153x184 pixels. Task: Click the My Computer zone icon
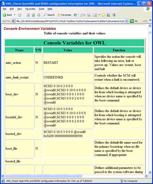(x=122, y=181)
